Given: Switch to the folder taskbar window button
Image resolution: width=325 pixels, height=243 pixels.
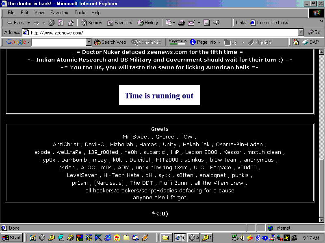Looking at the screenshot, I should point(167,238).
